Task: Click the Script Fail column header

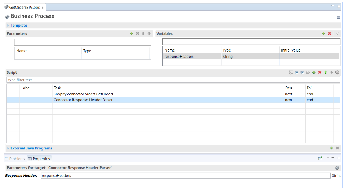Action: tap(310, 88)
